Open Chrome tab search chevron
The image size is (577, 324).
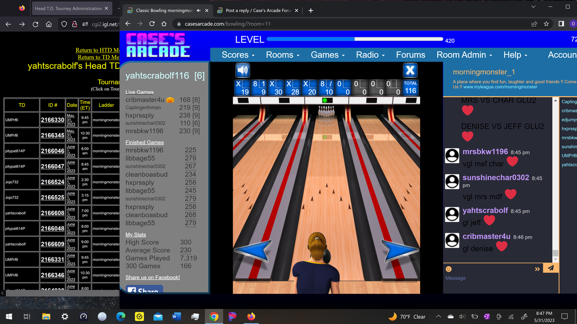point(534,7)
